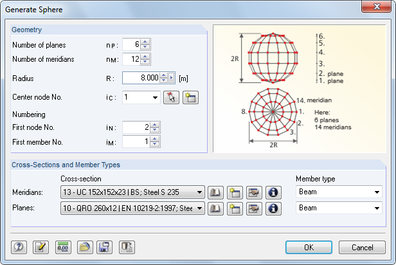Create new center node icon
Image resolution: width=396 pixels, height=265 pixels.
(190, 98)
